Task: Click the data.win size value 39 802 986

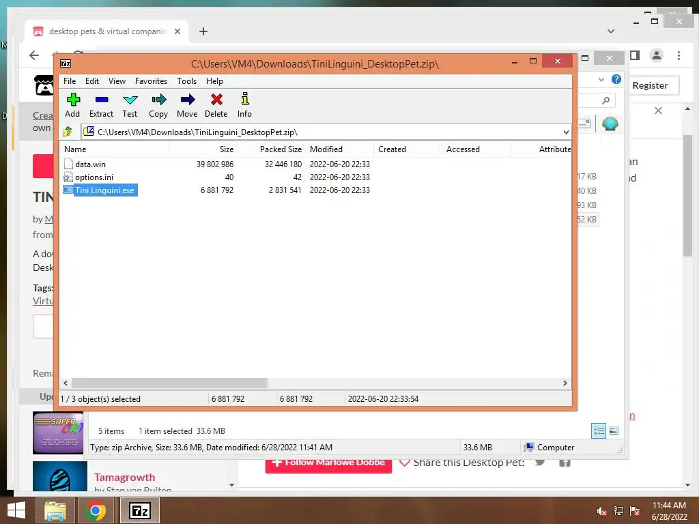Action: click(215, 164)
